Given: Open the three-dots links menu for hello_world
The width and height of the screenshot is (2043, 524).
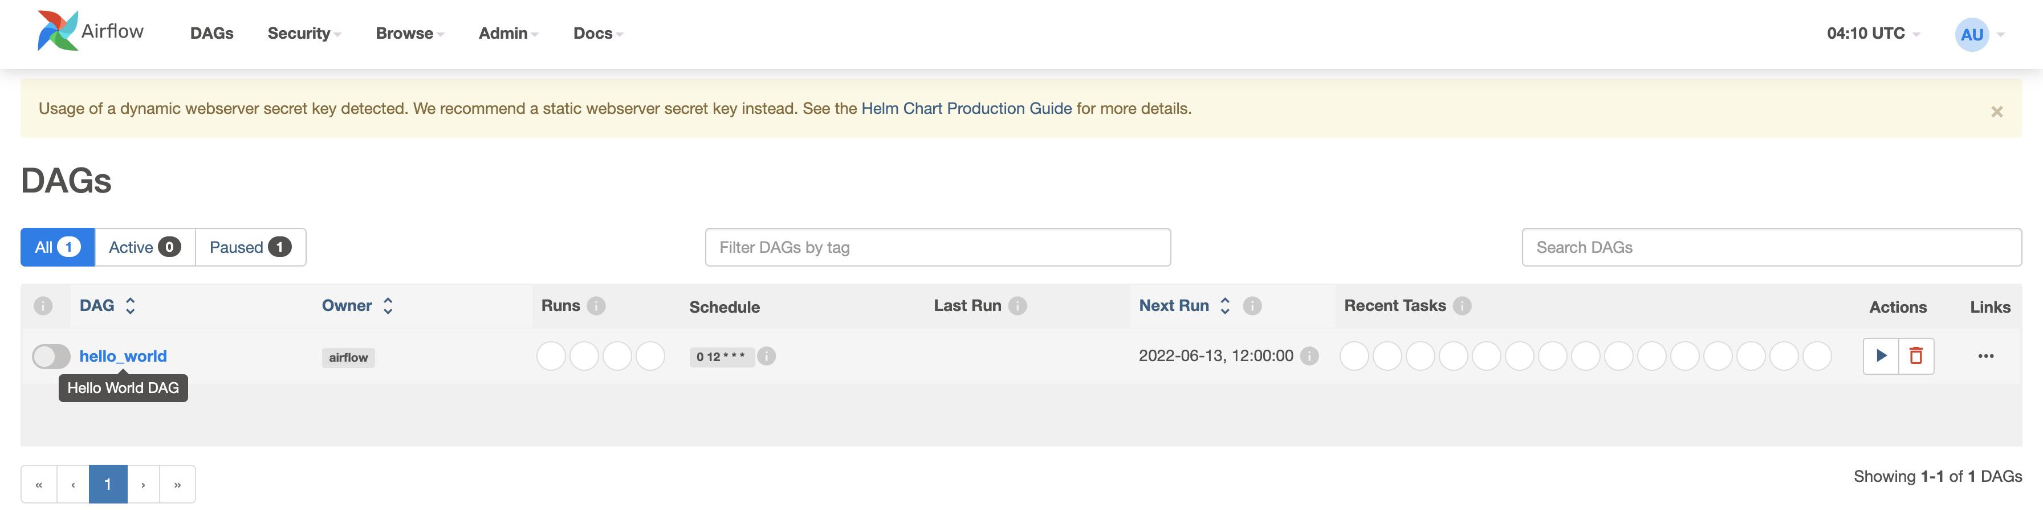Looking at the screenshot, I should (1985, 356).
